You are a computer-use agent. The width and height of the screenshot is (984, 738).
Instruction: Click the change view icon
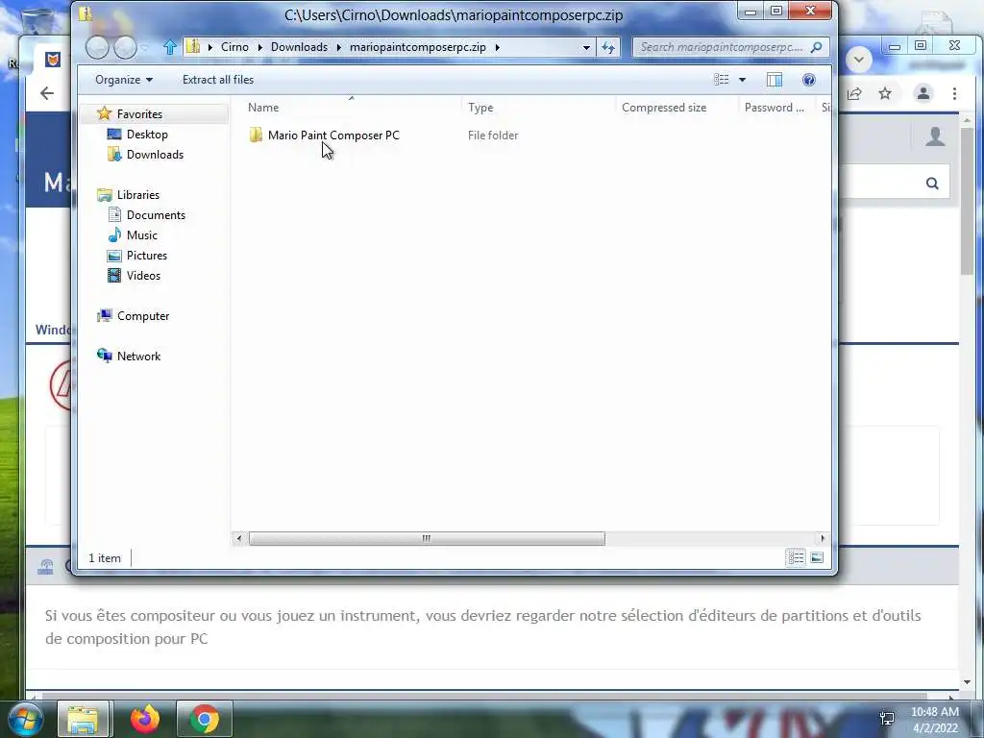[x=722, y=80]
